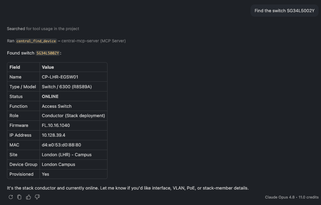Viewport: 321px width, 205px height.
Task: Click the switch name CP-LHR-EGSW01 cell
Action: pos(73,77)
